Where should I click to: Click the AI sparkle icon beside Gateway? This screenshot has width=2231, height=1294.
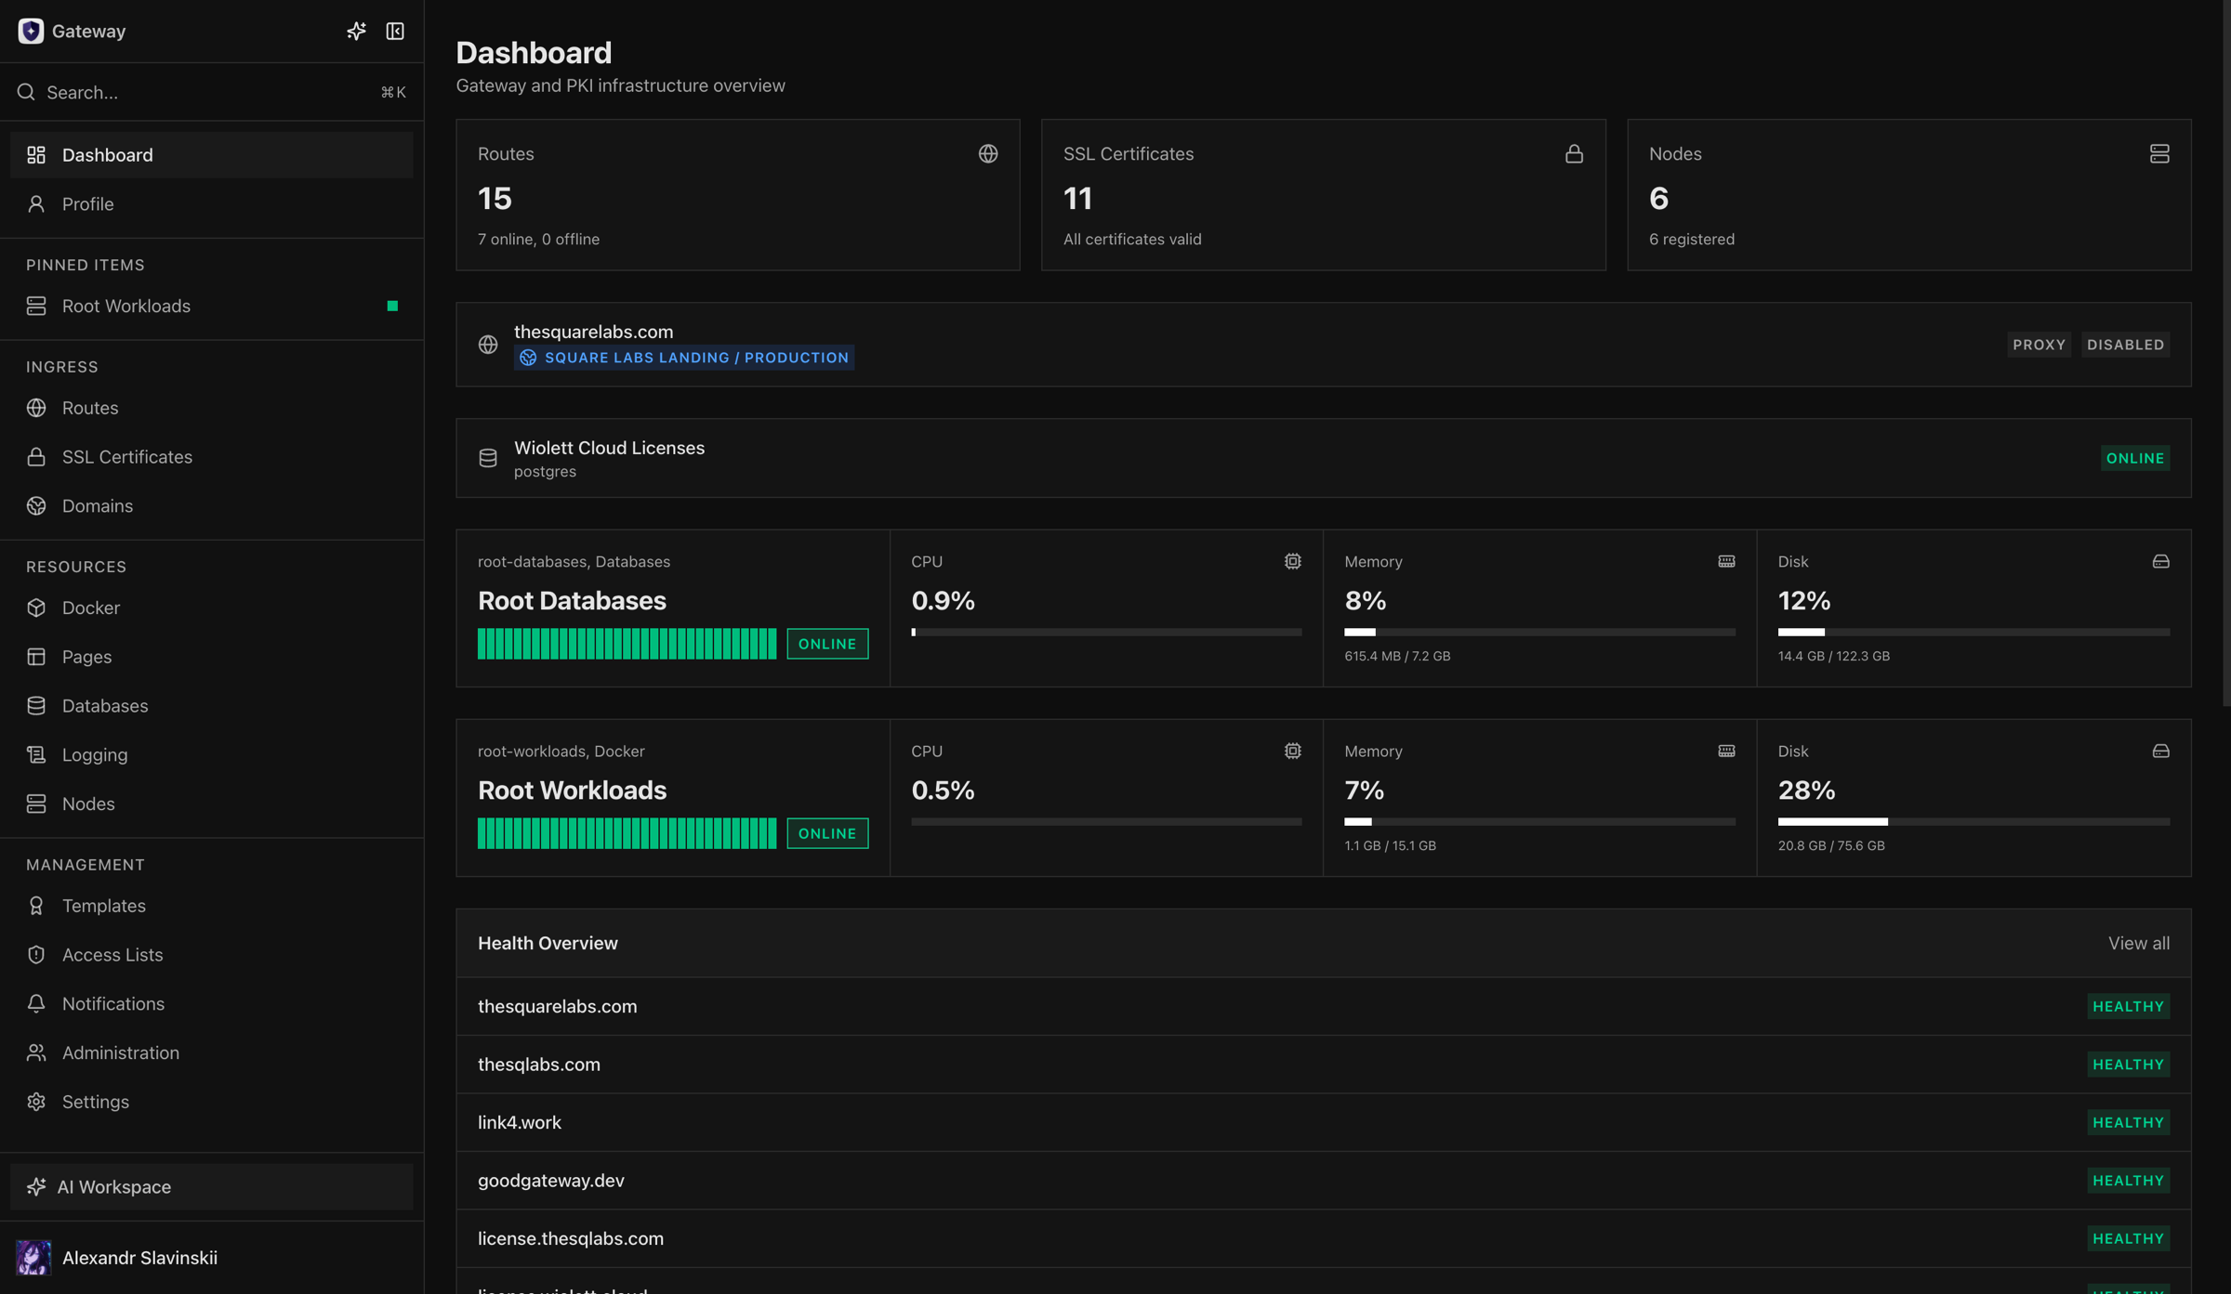click(x=356, y=32)
